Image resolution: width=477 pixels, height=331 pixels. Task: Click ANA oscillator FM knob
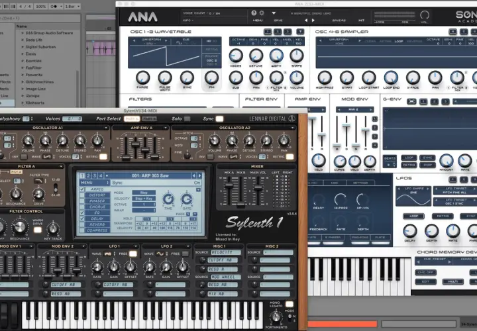[x=211, y=78]
